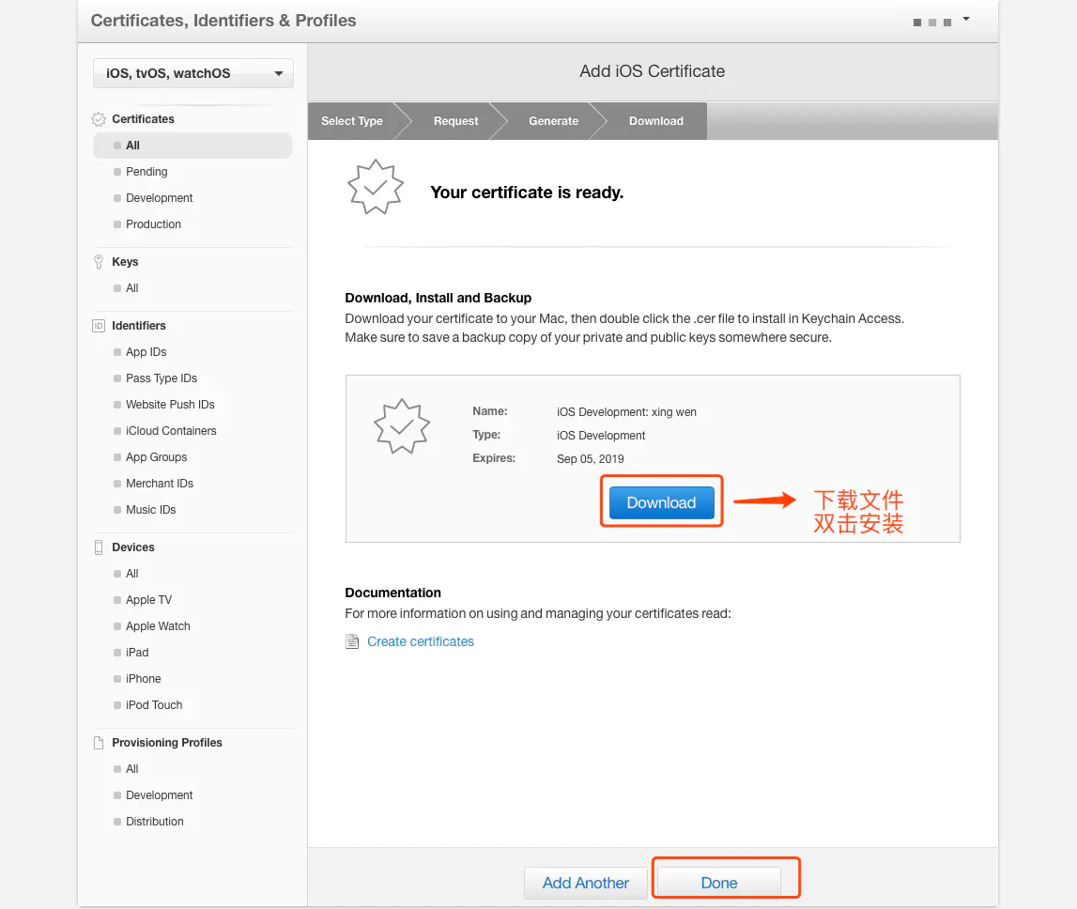1077x909 pixels.
Task: Show Pending certificates in sidebar
Action: click(146, 172)
